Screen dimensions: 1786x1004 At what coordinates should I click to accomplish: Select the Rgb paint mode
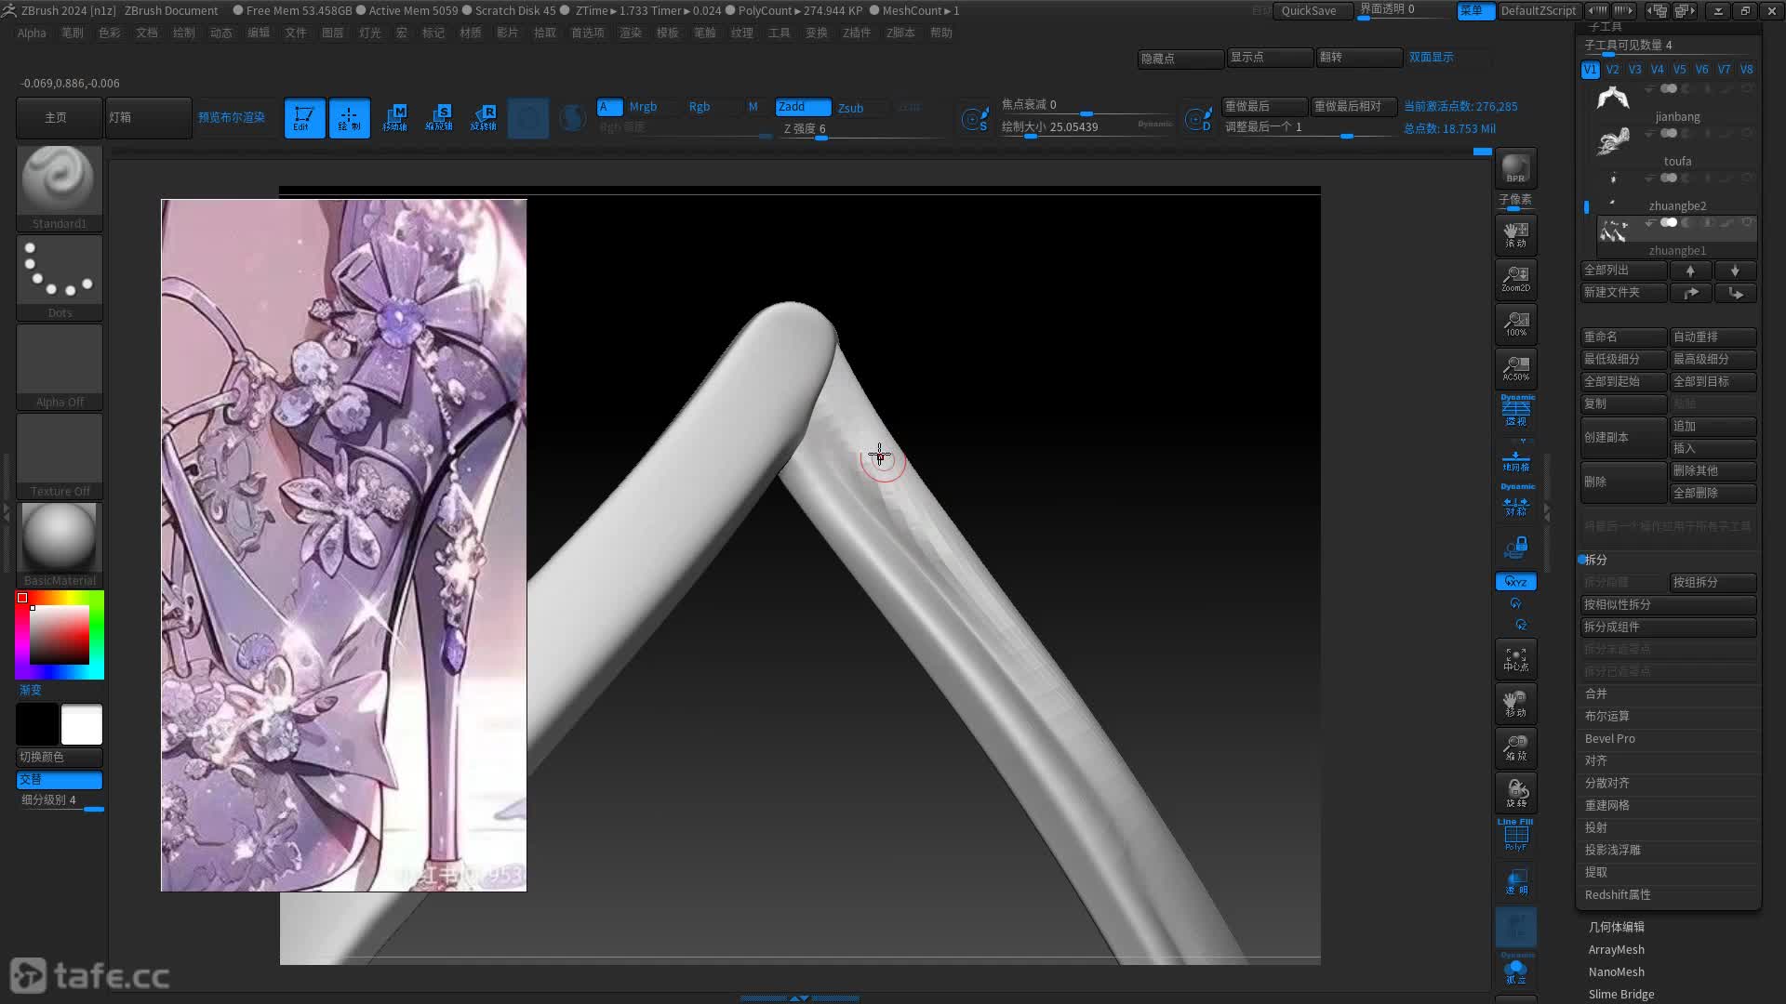tap(700, 107)
